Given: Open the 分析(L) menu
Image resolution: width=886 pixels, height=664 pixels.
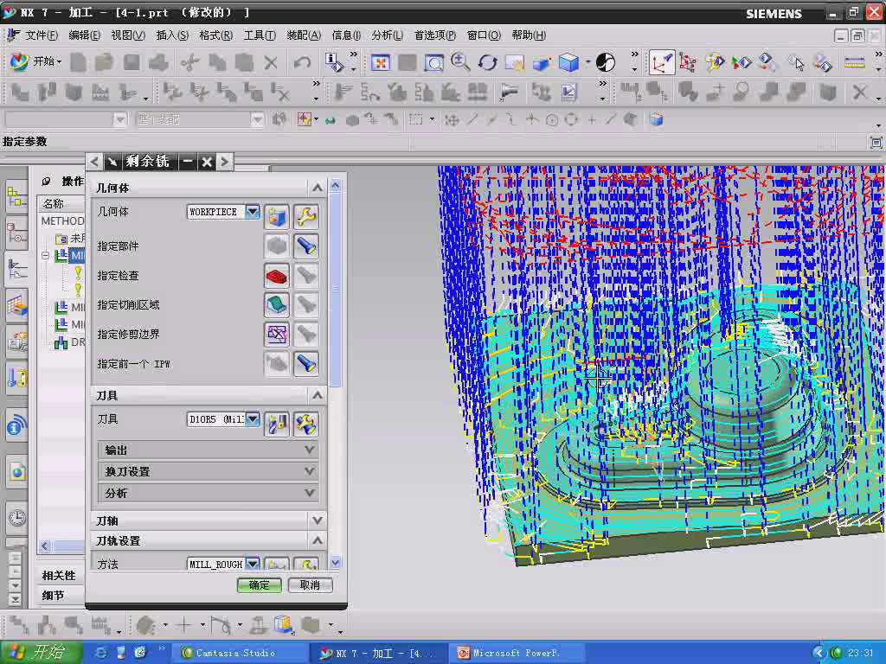Looking at the screenshot, I should click(x=387, y=35).
